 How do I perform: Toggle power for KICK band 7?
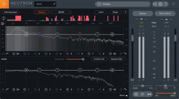tap(89, 54)
